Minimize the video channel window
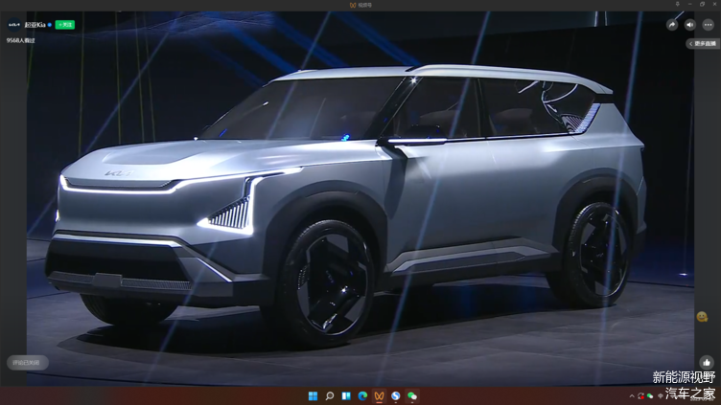The height and width of the screenshot is (405, 721). click(x=689, y=4)
